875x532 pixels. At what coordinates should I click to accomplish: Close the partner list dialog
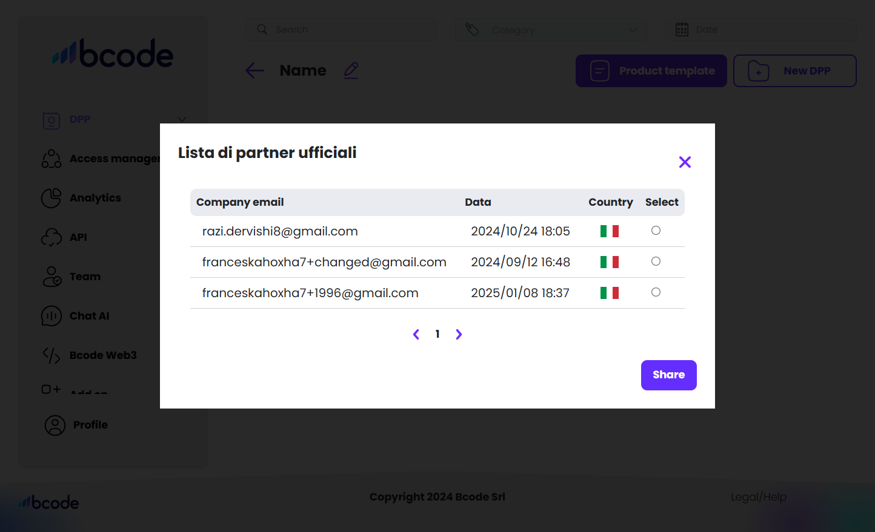pyautogui.click(x=685, y=162)
